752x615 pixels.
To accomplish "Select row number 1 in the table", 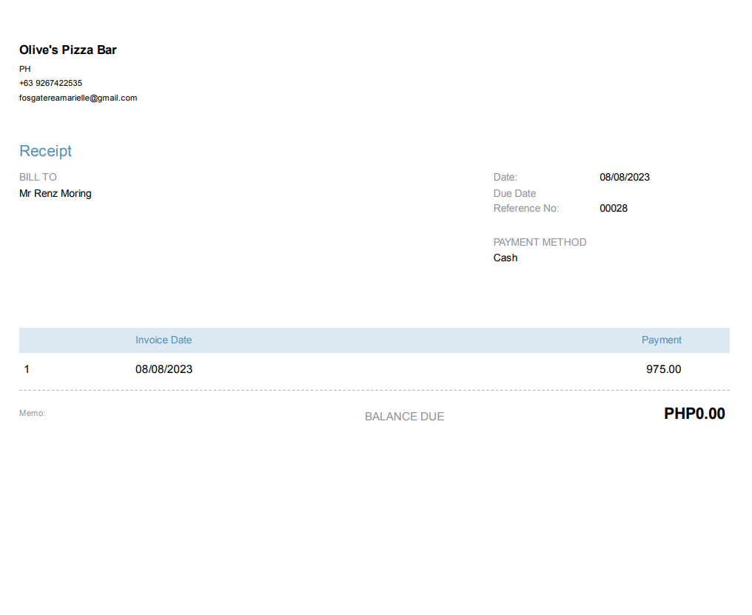I will [x=27, y=369].
